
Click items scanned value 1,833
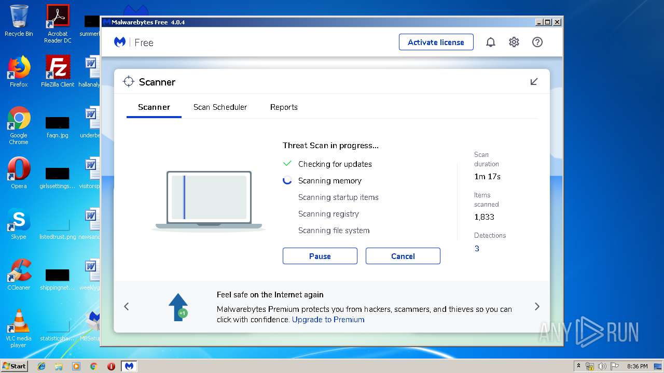point(484,217)
